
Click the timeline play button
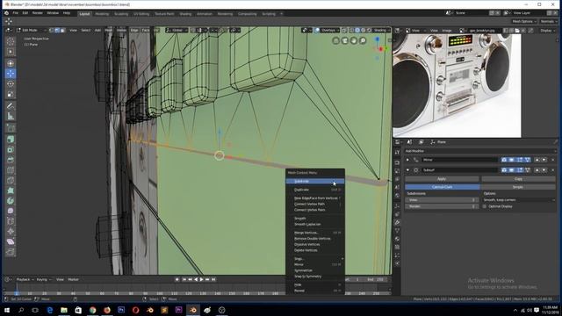(x=201, y=279)
